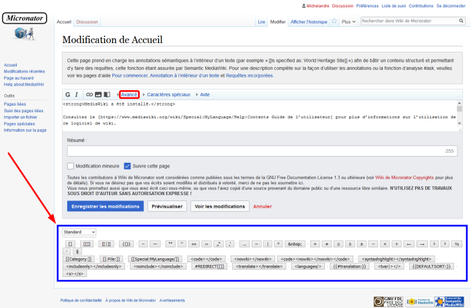Cancel editing via Annuler link
471x308 pixels.
[262, 206]
